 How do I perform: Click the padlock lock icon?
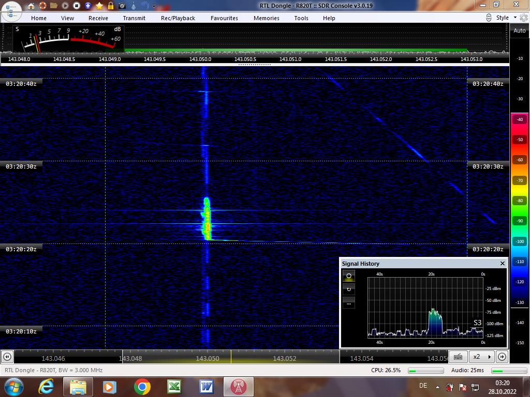[111, 6]
